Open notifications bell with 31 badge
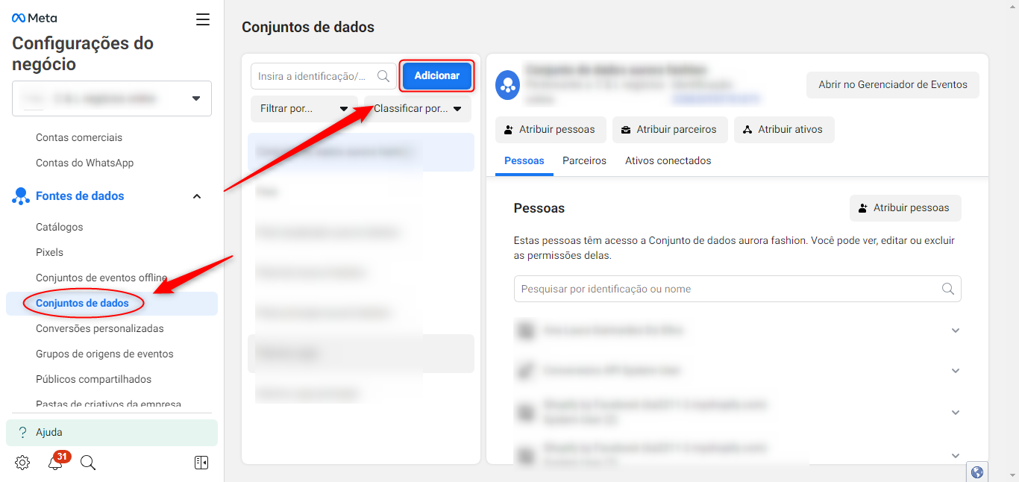The width and height of the screenshot is (1019, 482). coord(56,462)
